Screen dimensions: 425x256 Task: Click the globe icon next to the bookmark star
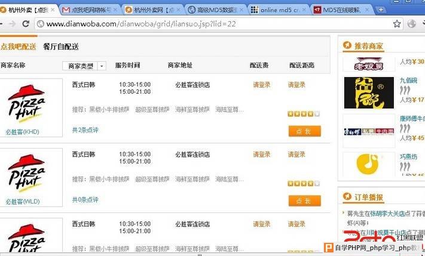click(x=411, y=24)
